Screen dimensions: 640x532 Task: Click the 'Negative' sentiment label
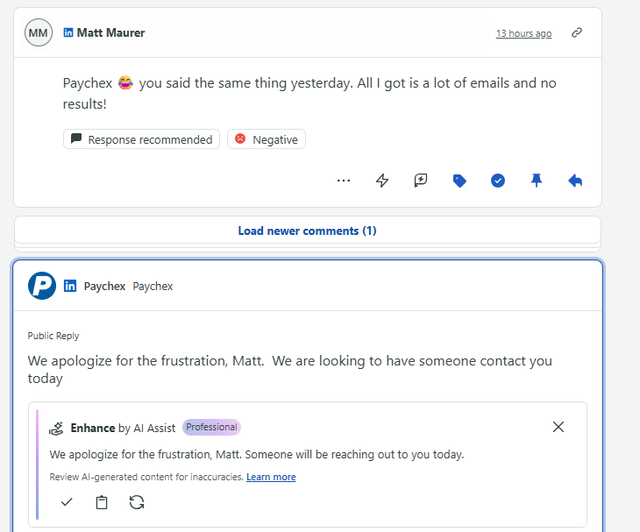click(x=267, y=139)
